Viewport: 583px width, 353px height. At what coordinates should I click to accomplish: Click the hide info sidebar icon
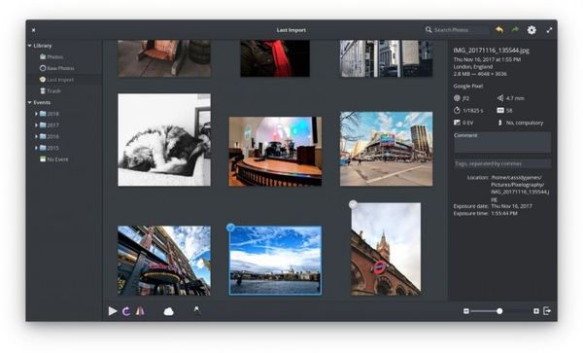(x=547, y=310)
